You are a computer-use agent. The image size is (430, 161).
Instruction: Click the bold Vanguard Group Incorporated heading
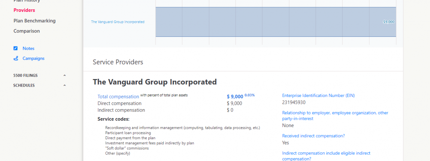pyautogui.click(x=154, y=82)
